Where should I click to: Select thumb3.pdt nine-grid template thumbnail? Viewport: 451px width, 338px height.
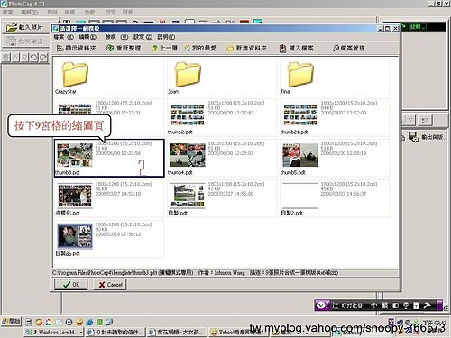75,155
